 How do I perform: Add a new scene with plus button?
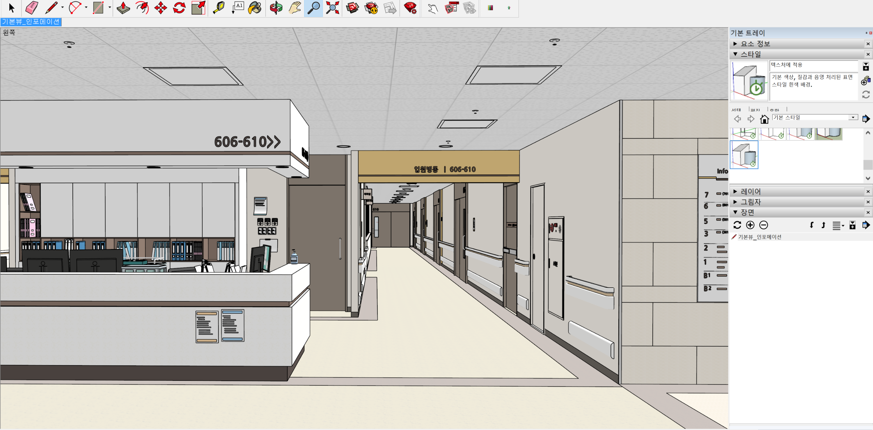[x=750, y=225]
